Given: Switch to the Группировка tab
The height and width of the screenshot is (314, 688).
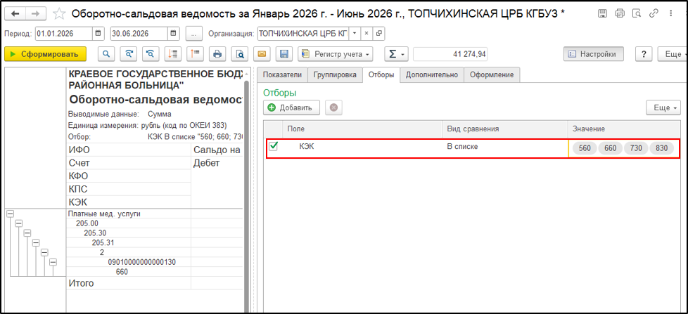Looking at the screenshot, I should click(336, 75).
